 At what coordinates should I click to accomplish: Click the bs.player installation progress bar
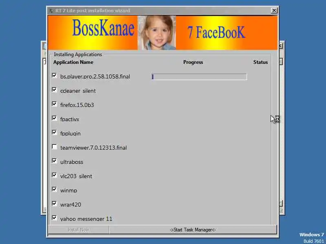click(199, 77)
